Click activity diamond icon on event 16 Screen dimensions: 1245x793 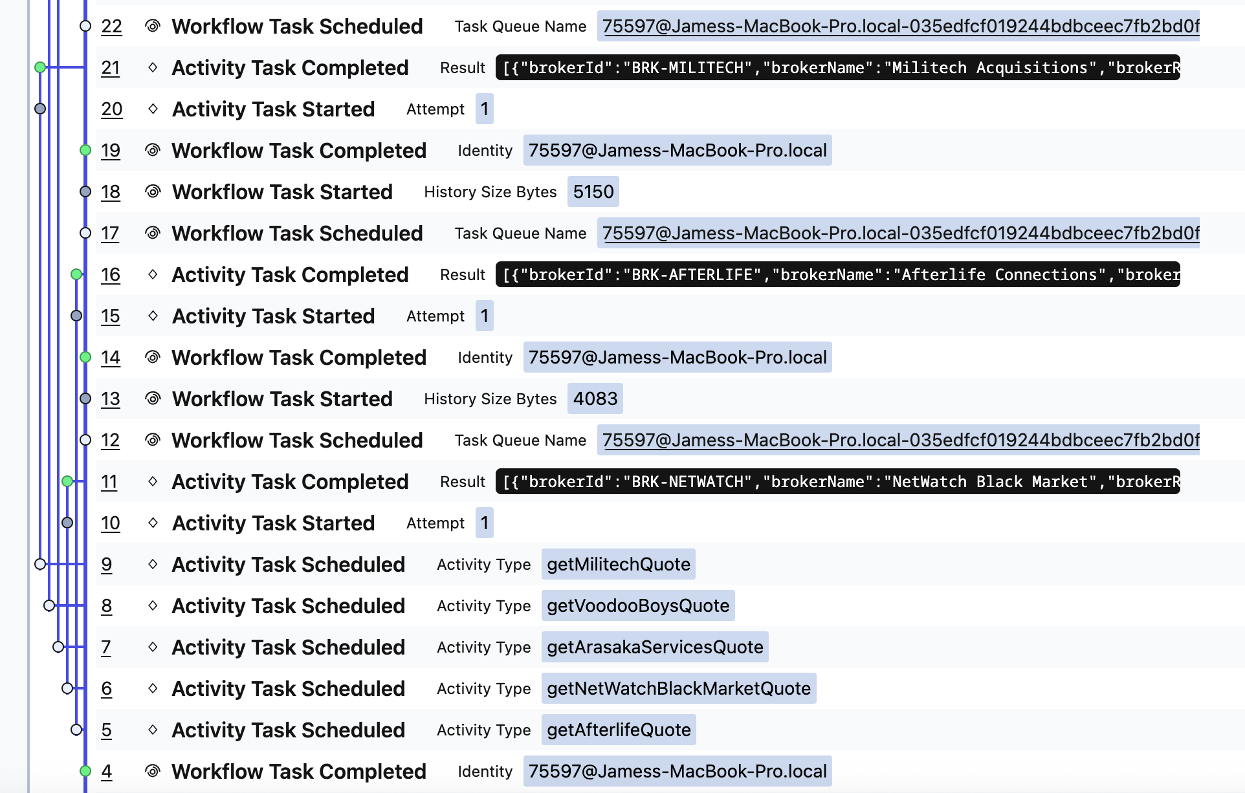(153, 274)
